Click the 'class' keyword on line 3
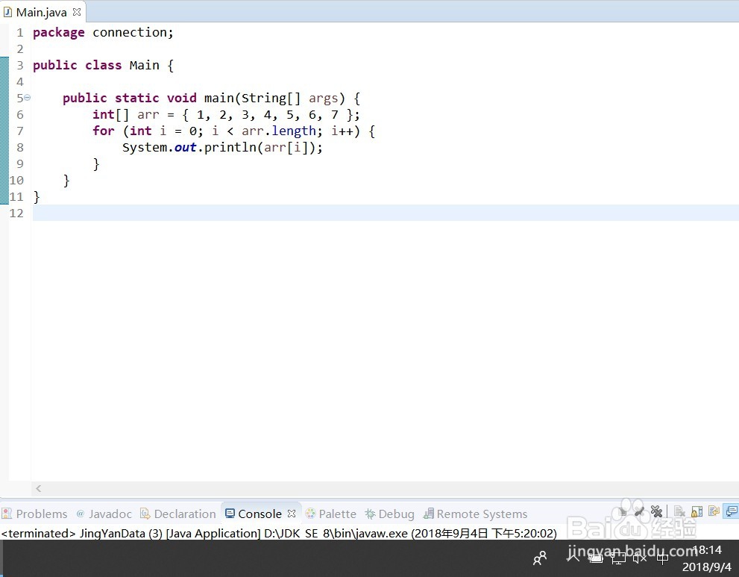739x577 pixels. 103,65
